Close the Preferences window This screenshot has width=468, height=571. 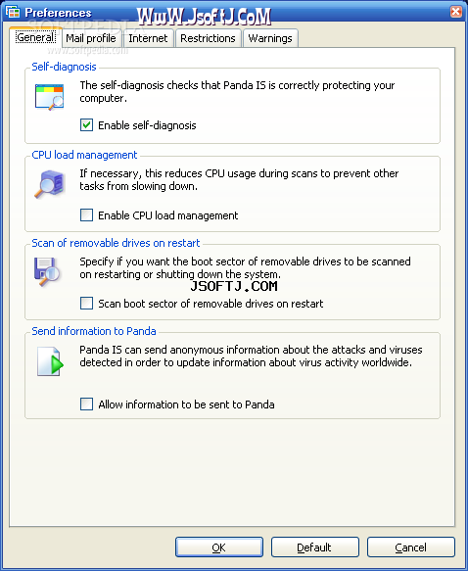pyautogui.click(x=455, y=12)
